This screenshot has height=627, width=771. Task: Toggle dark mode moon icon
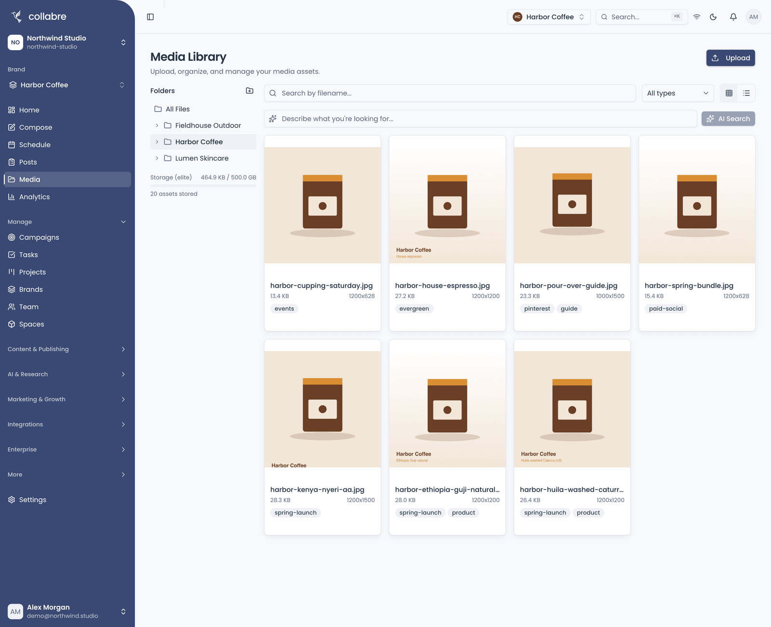coord(713,17)
